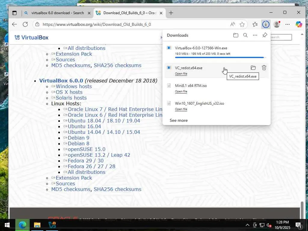
Task: Open more options in Downloads panel
Action: pyautogui.click(x=255, y=35)
